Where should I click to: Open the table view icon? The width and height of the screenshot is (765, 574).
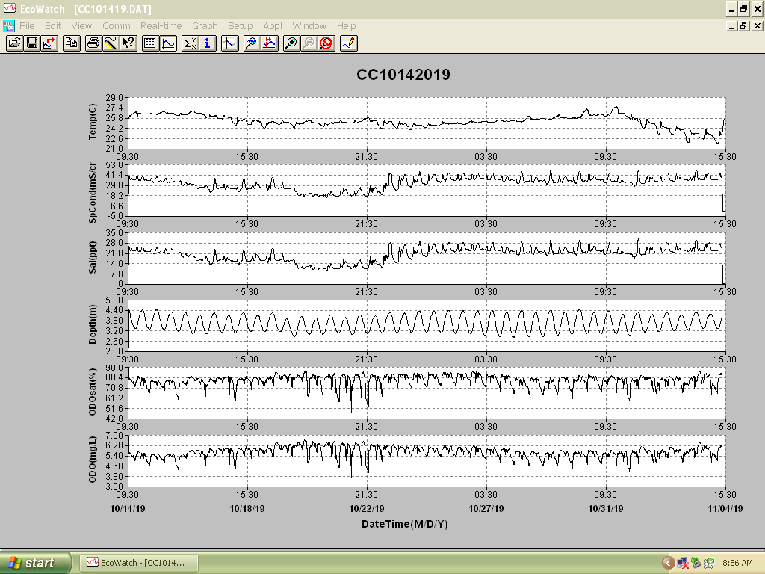click(150, 43)
